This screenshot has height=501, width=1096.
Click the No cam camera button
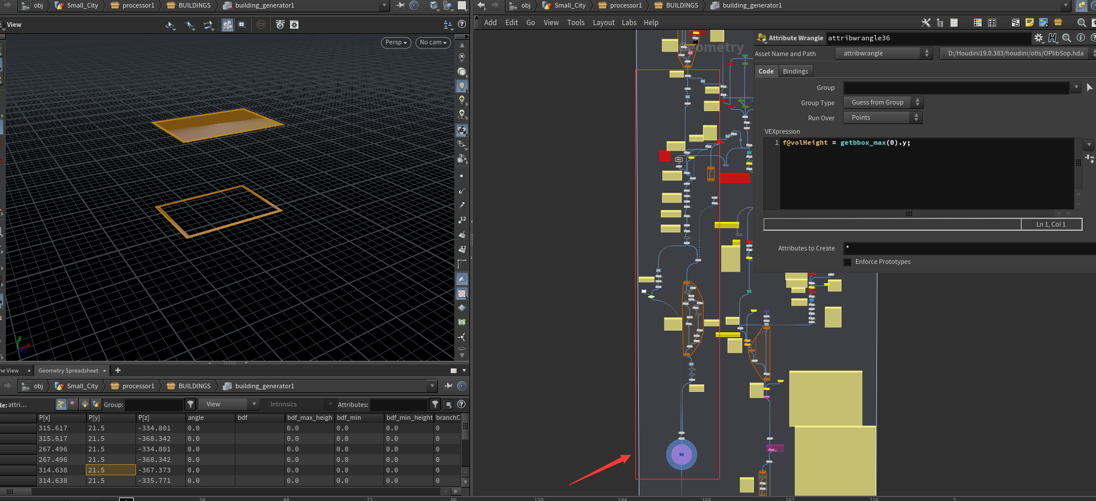pos(433,43)
